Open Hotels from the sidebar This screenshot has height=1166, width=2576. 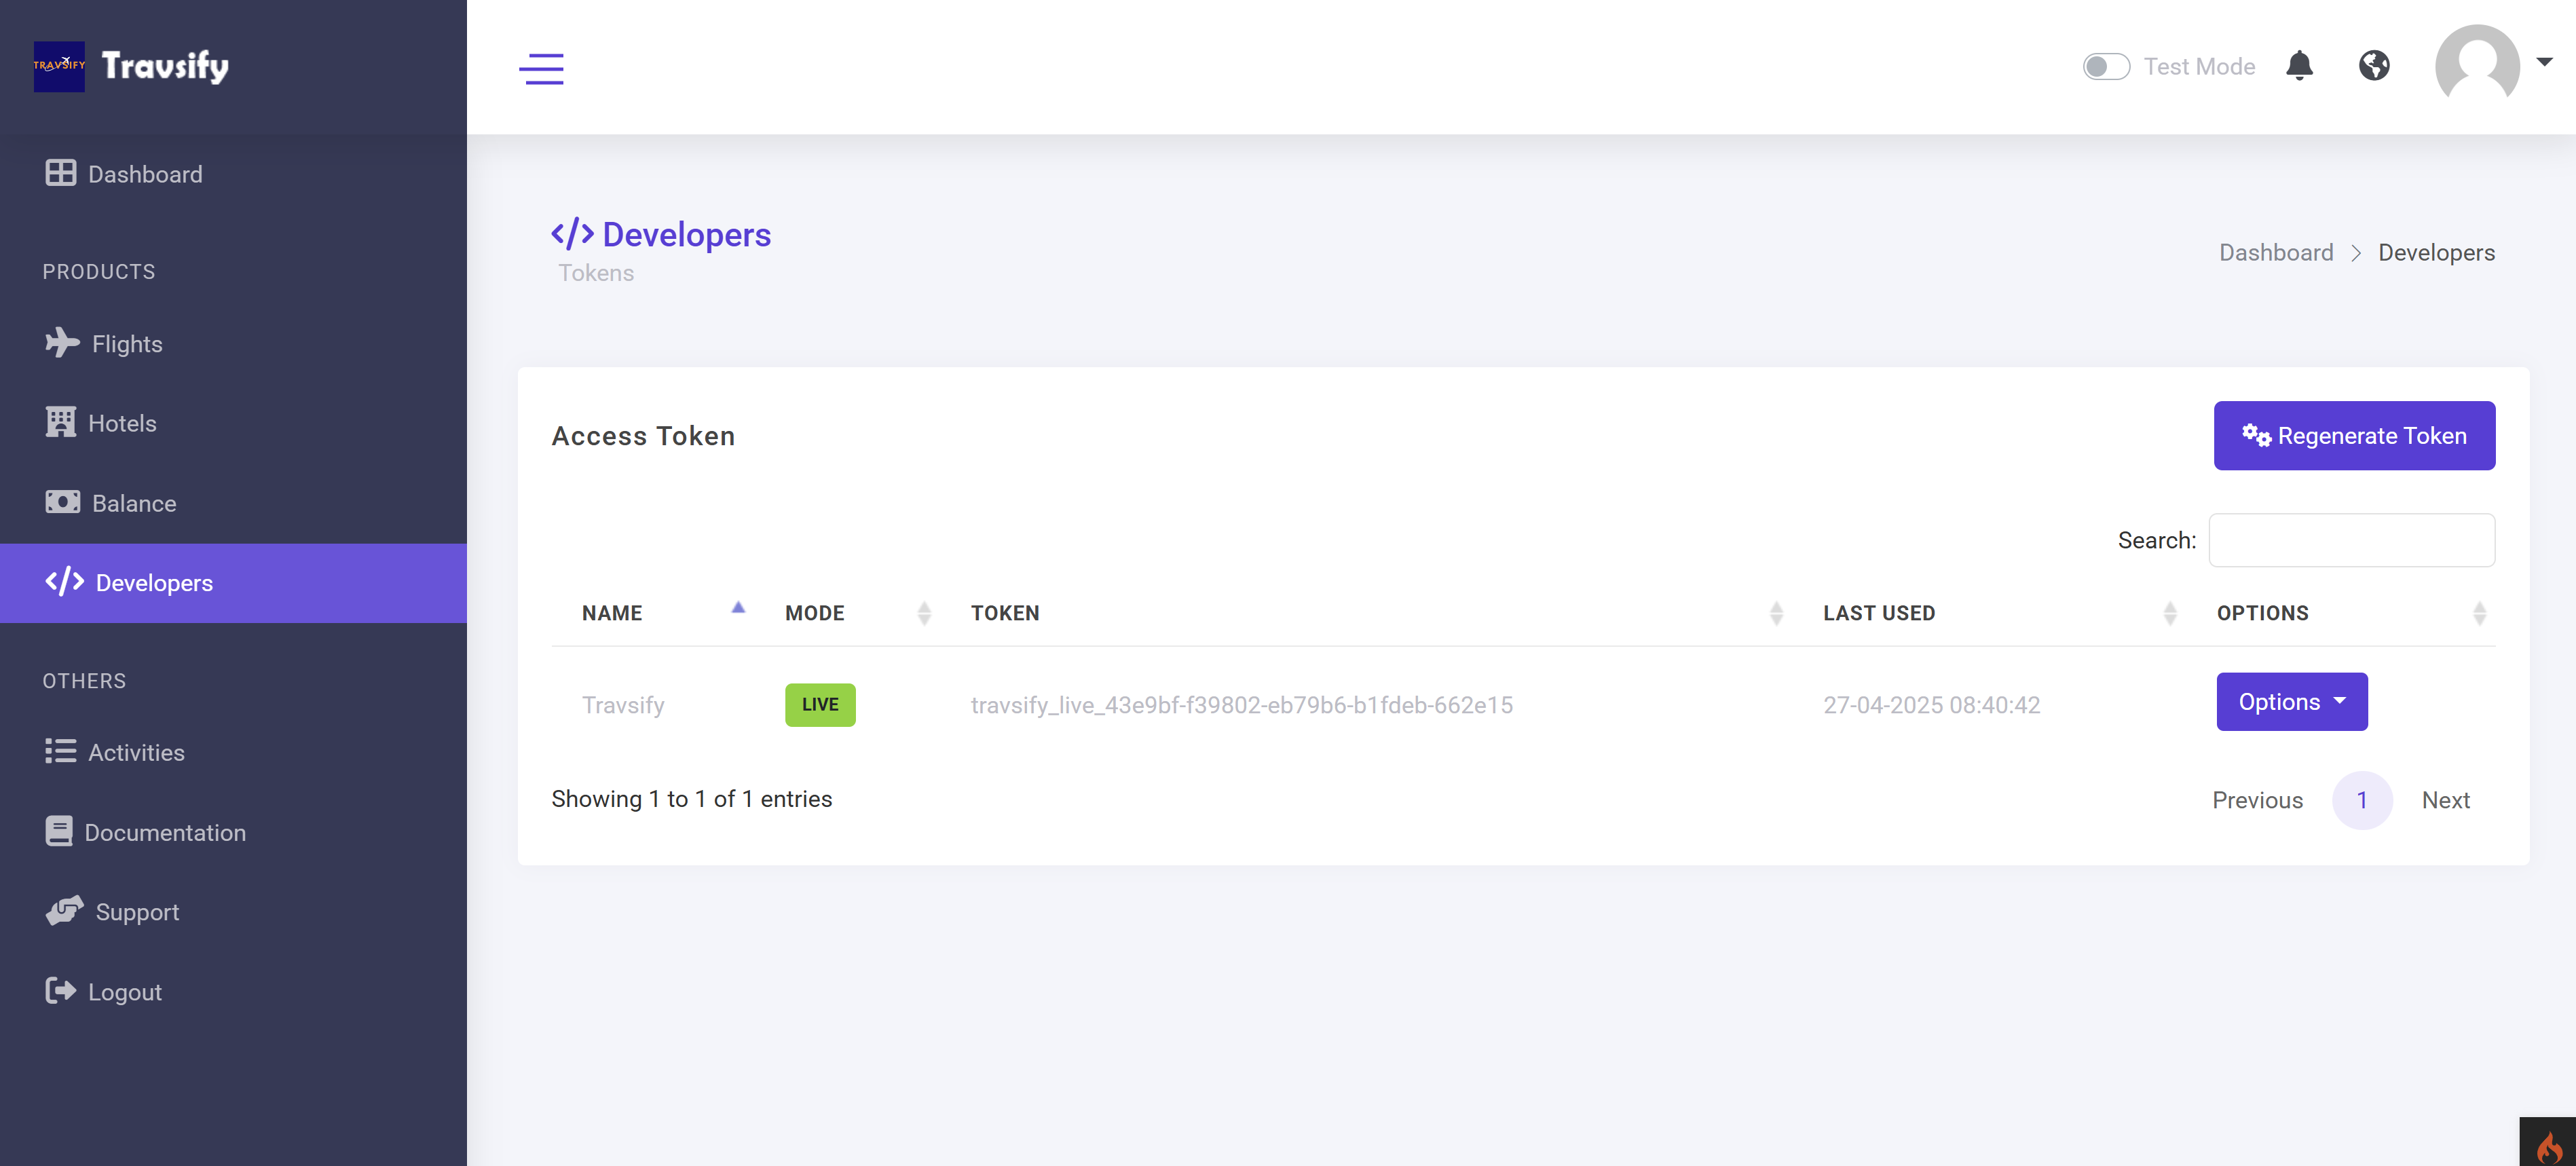[x=122, y=423]
